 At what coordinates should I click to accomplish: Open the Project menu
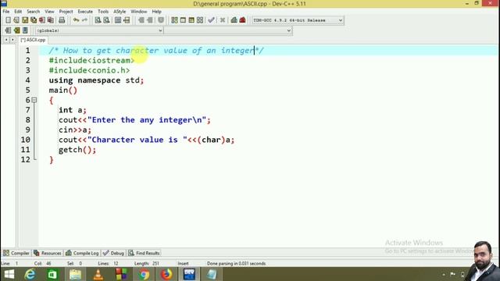tap(66, 12)
